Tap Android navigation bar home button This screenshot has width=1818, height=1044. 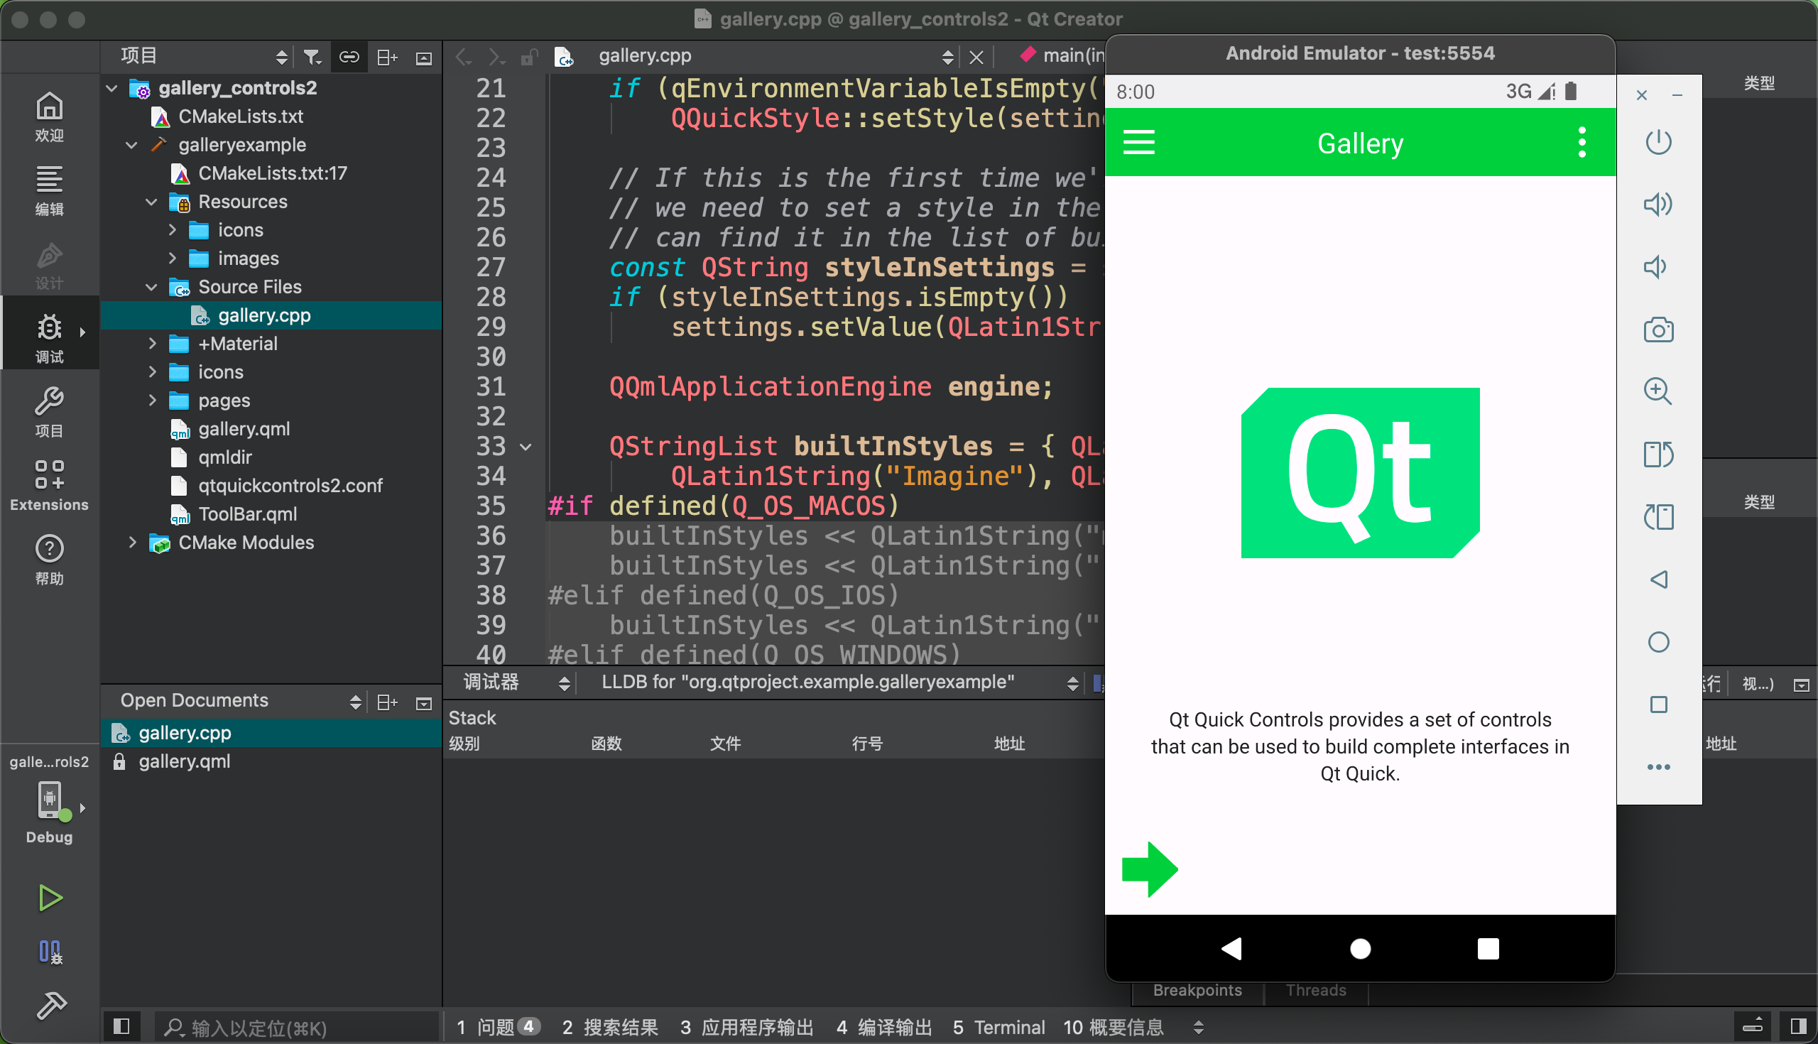[1360, 949]
